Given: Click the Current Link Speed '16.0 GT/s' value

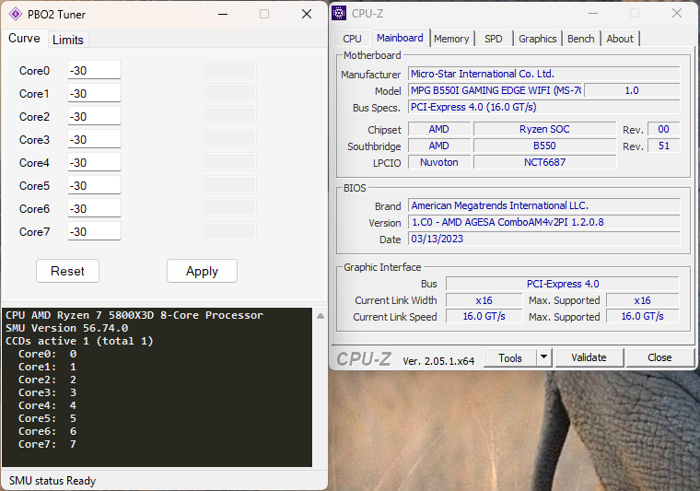Looking at the screenshot, I should 484,317.
